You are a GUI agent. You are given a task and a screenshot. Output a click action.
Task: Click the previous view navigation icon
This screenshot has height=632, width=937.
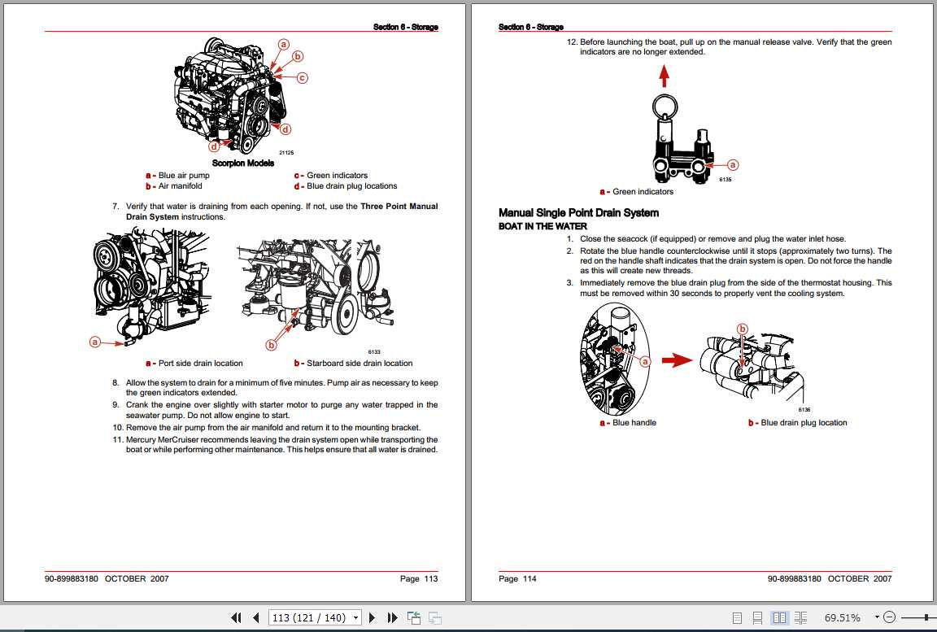point(413,617)
